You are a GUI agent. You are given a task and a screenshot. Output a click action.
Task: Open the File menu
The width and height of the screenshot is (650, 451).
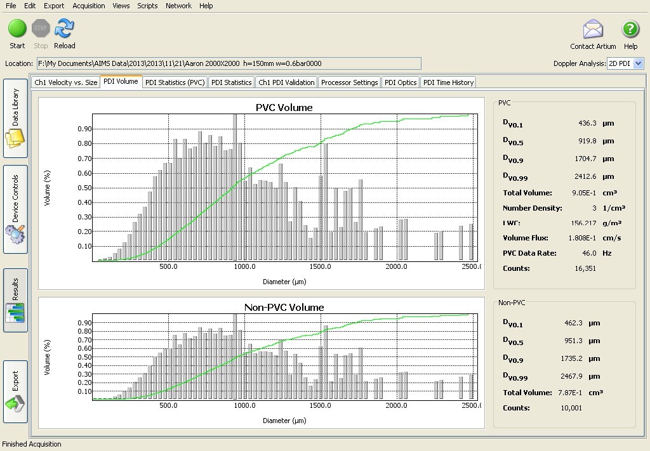point(11,6)
